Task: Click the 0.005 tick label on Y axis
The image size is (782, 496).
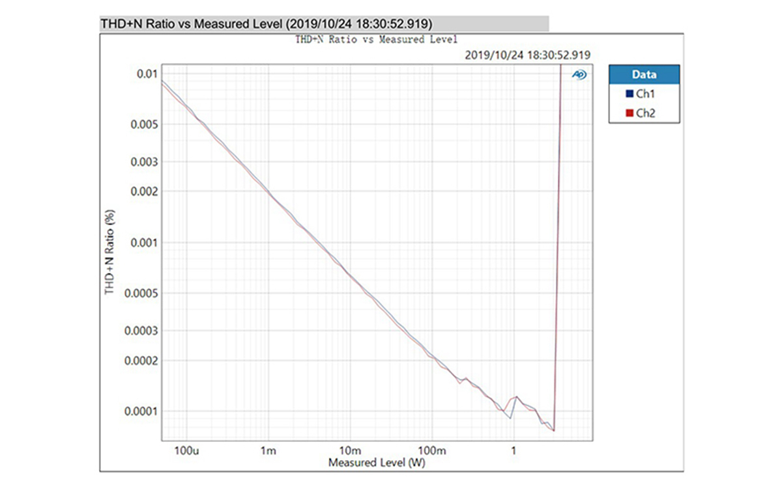Action: click(143, 124)
